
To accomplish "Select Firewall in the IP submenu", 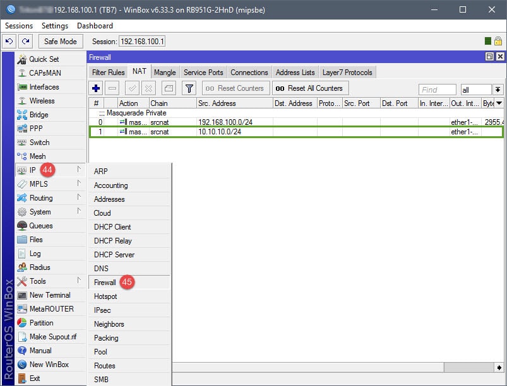I will (x=129, y=283).
